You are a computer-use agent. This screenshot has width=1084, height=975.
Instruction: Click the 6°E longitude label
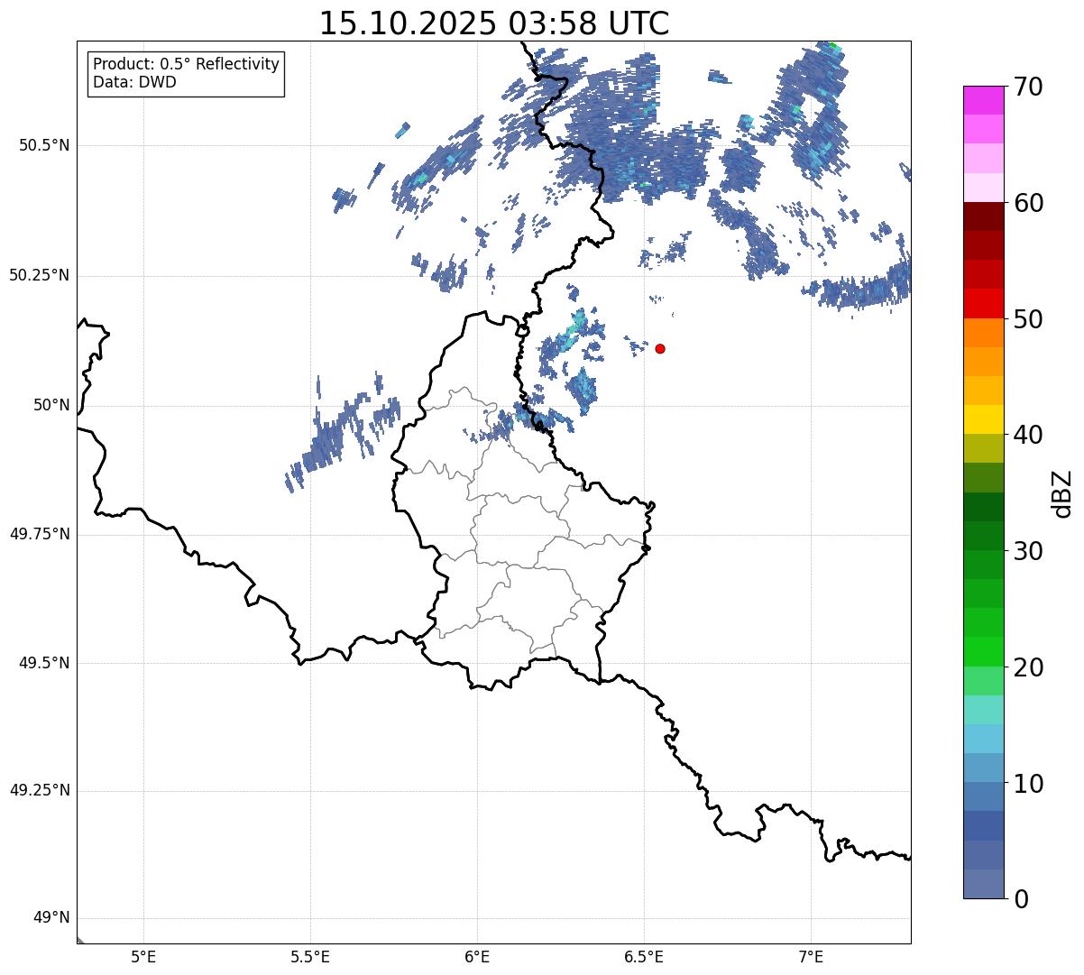(x=477, y=957)
